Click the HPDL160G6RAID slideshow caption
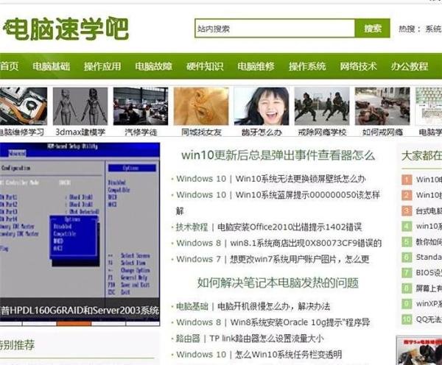 click(x=80, y=310)
